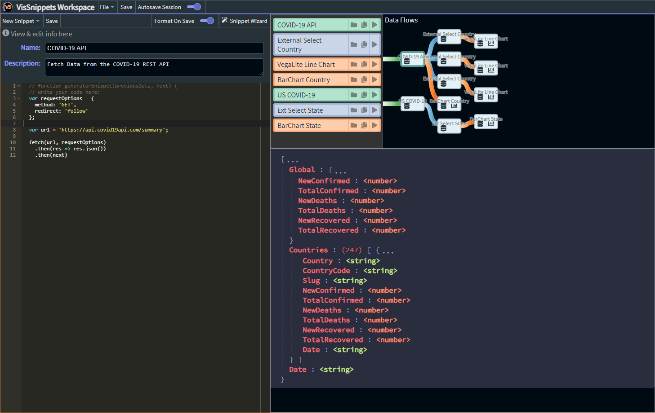Click the (247) count next to Countries

tap(352, 250)
